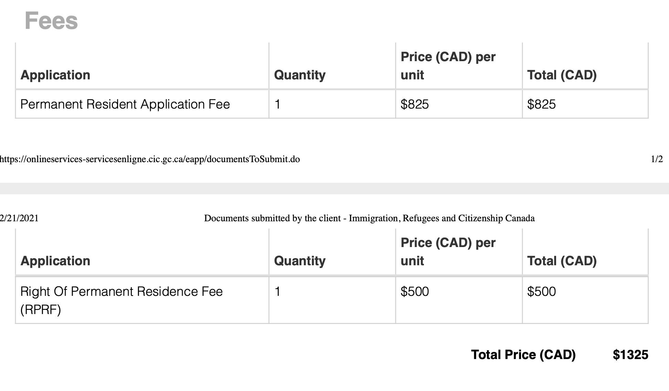
Task: Click Total (CAD) column header above $825
Action: point(562,75)
